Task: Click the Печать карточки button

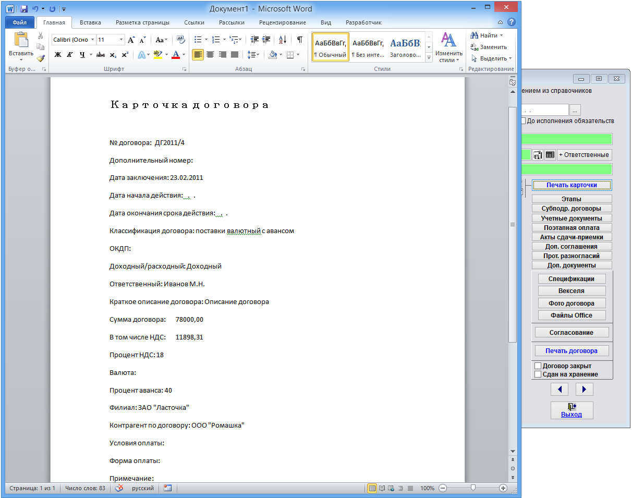Action: point(572,185)
